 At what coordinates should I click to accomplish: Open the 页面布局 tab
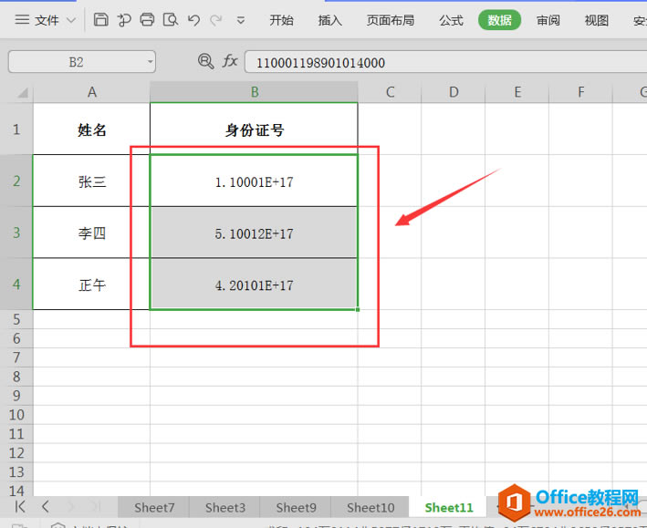[391, 20]
